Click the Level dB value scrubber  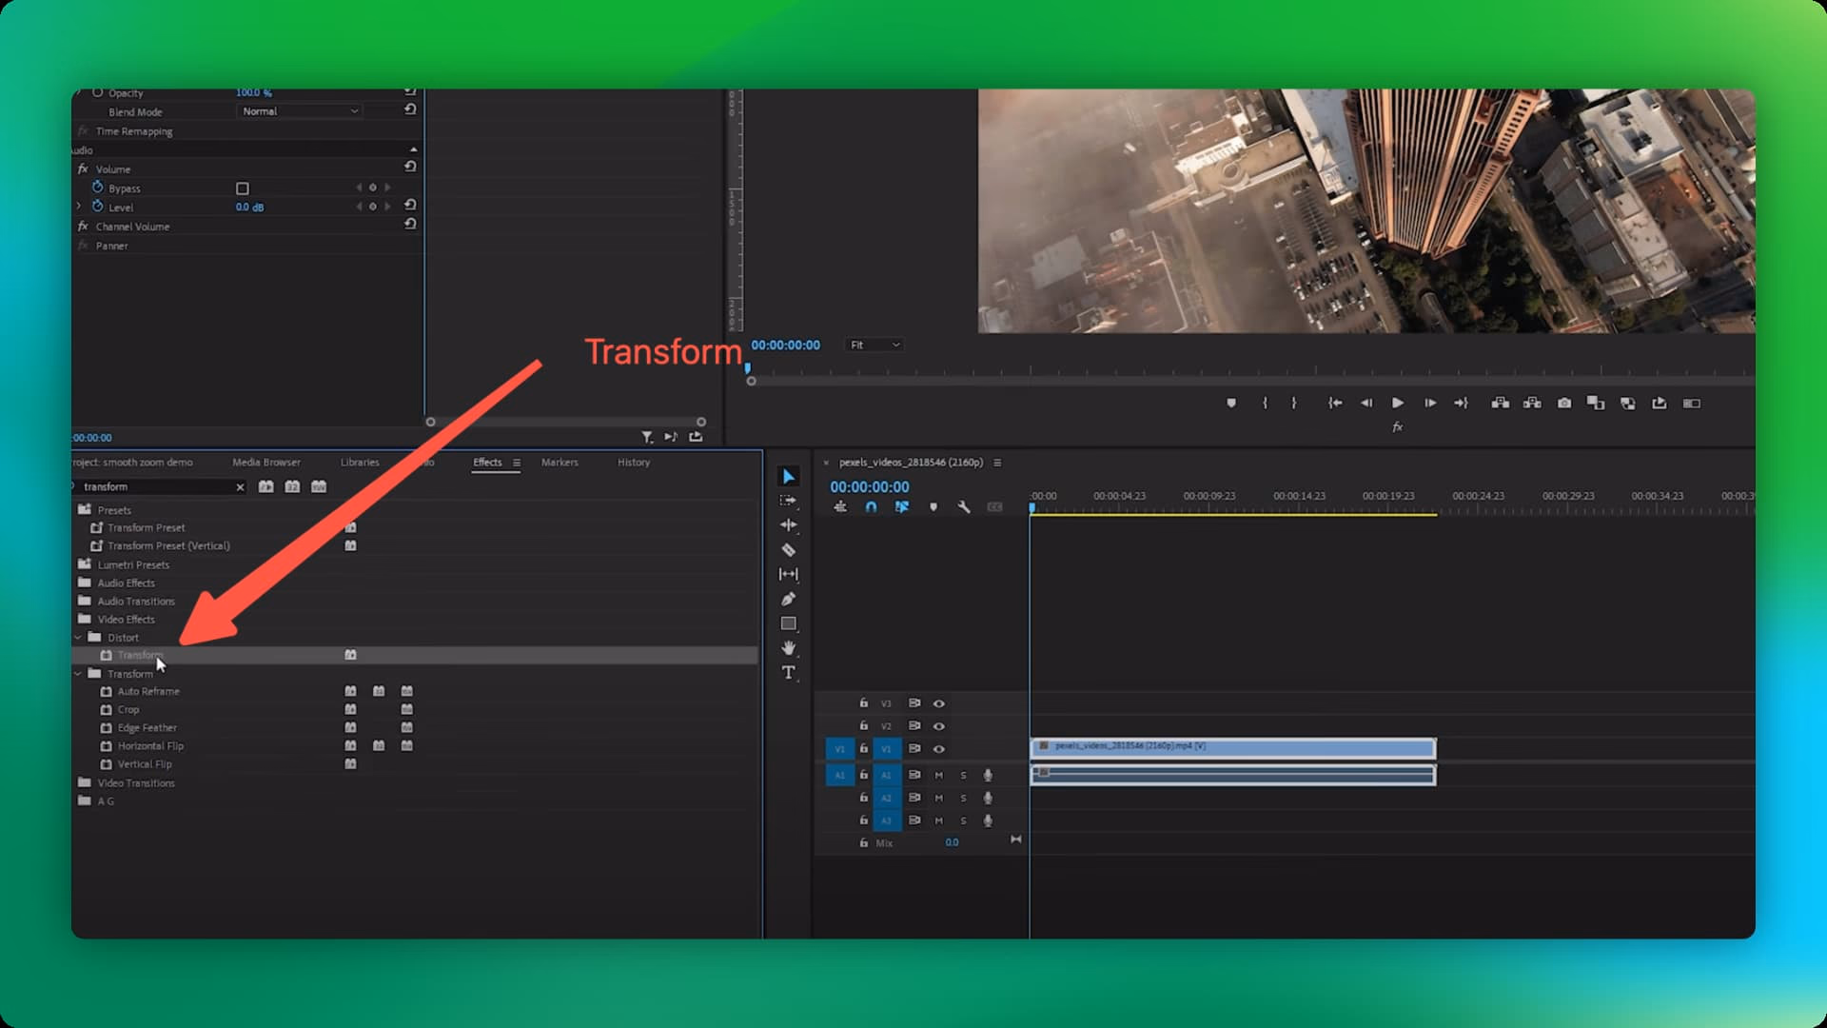[x=248, y=207]
